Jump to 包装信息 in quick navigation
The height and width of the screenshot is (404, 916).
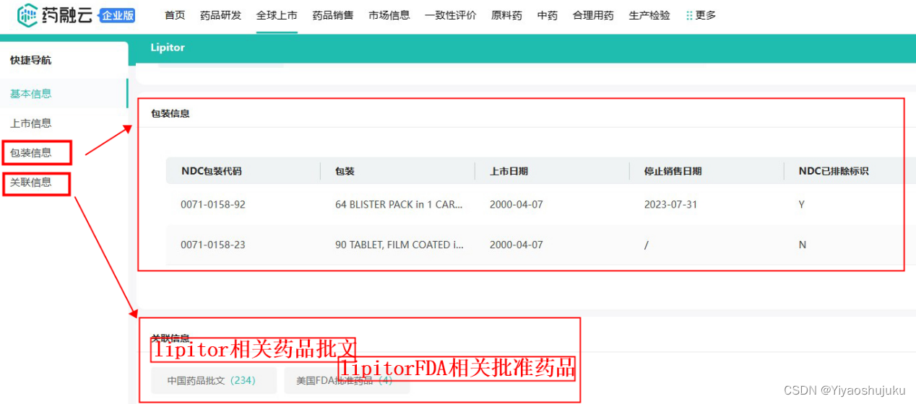point(31,153)
